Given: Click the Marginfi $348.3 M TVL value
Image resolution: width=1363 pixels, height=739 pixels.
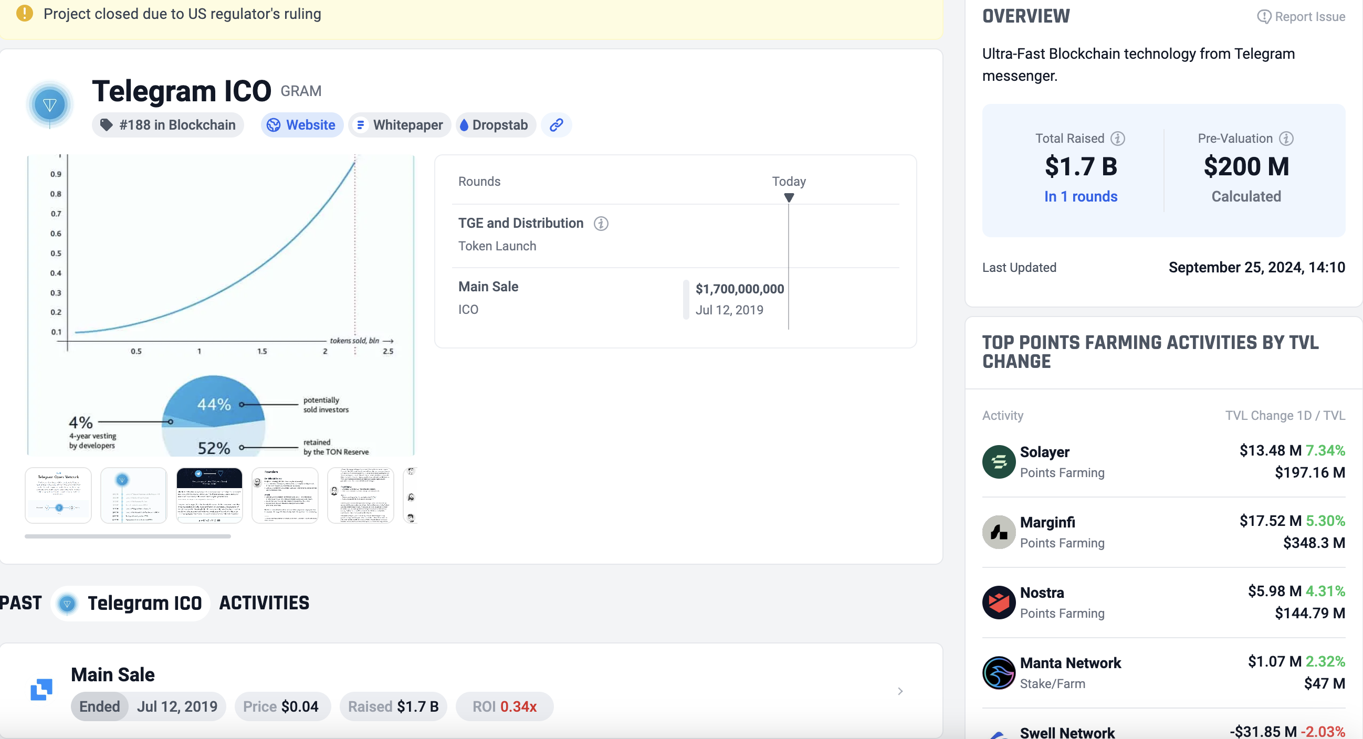Looking at the screenshot, I should click(1314, 543).
